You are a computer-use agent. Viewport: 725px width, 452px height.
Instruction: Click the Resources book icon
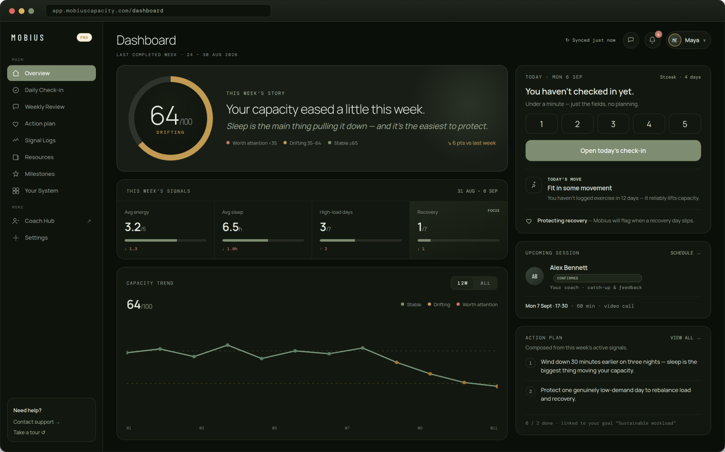[16, 157]
